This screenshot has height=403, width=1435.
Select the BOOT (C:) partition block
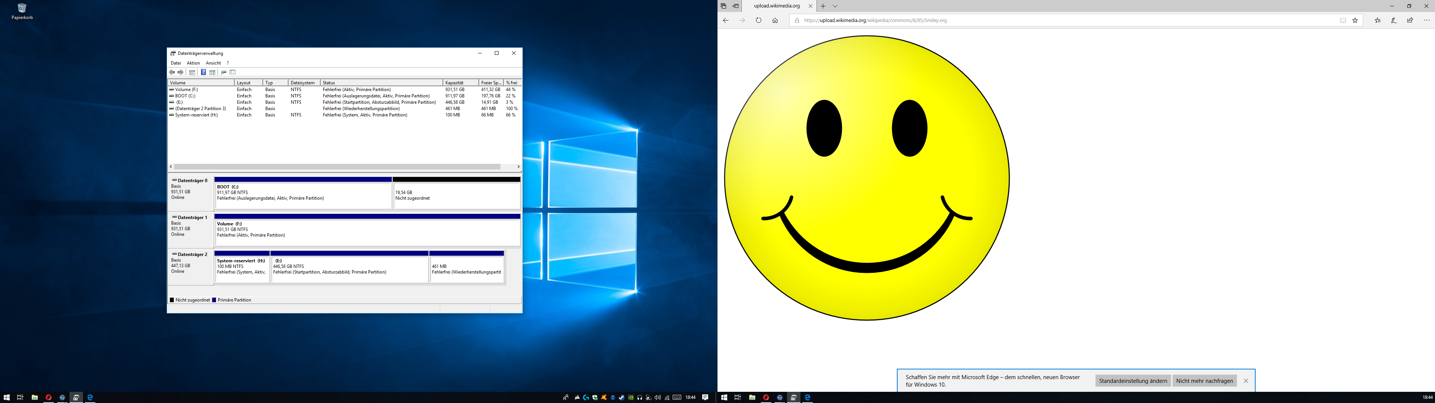303,193
